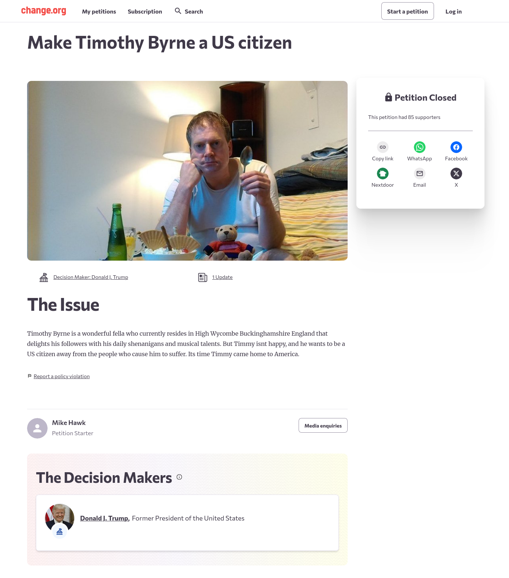Open My petitions menu item
This screenshot has width=509, height=578.
(x=99, y=11)
